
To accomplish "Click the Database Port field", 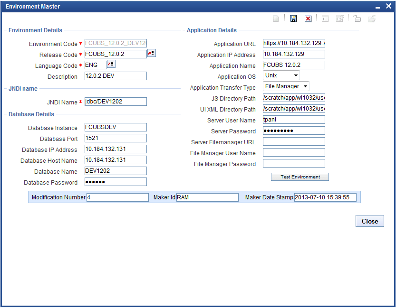I will click(116, 138).
